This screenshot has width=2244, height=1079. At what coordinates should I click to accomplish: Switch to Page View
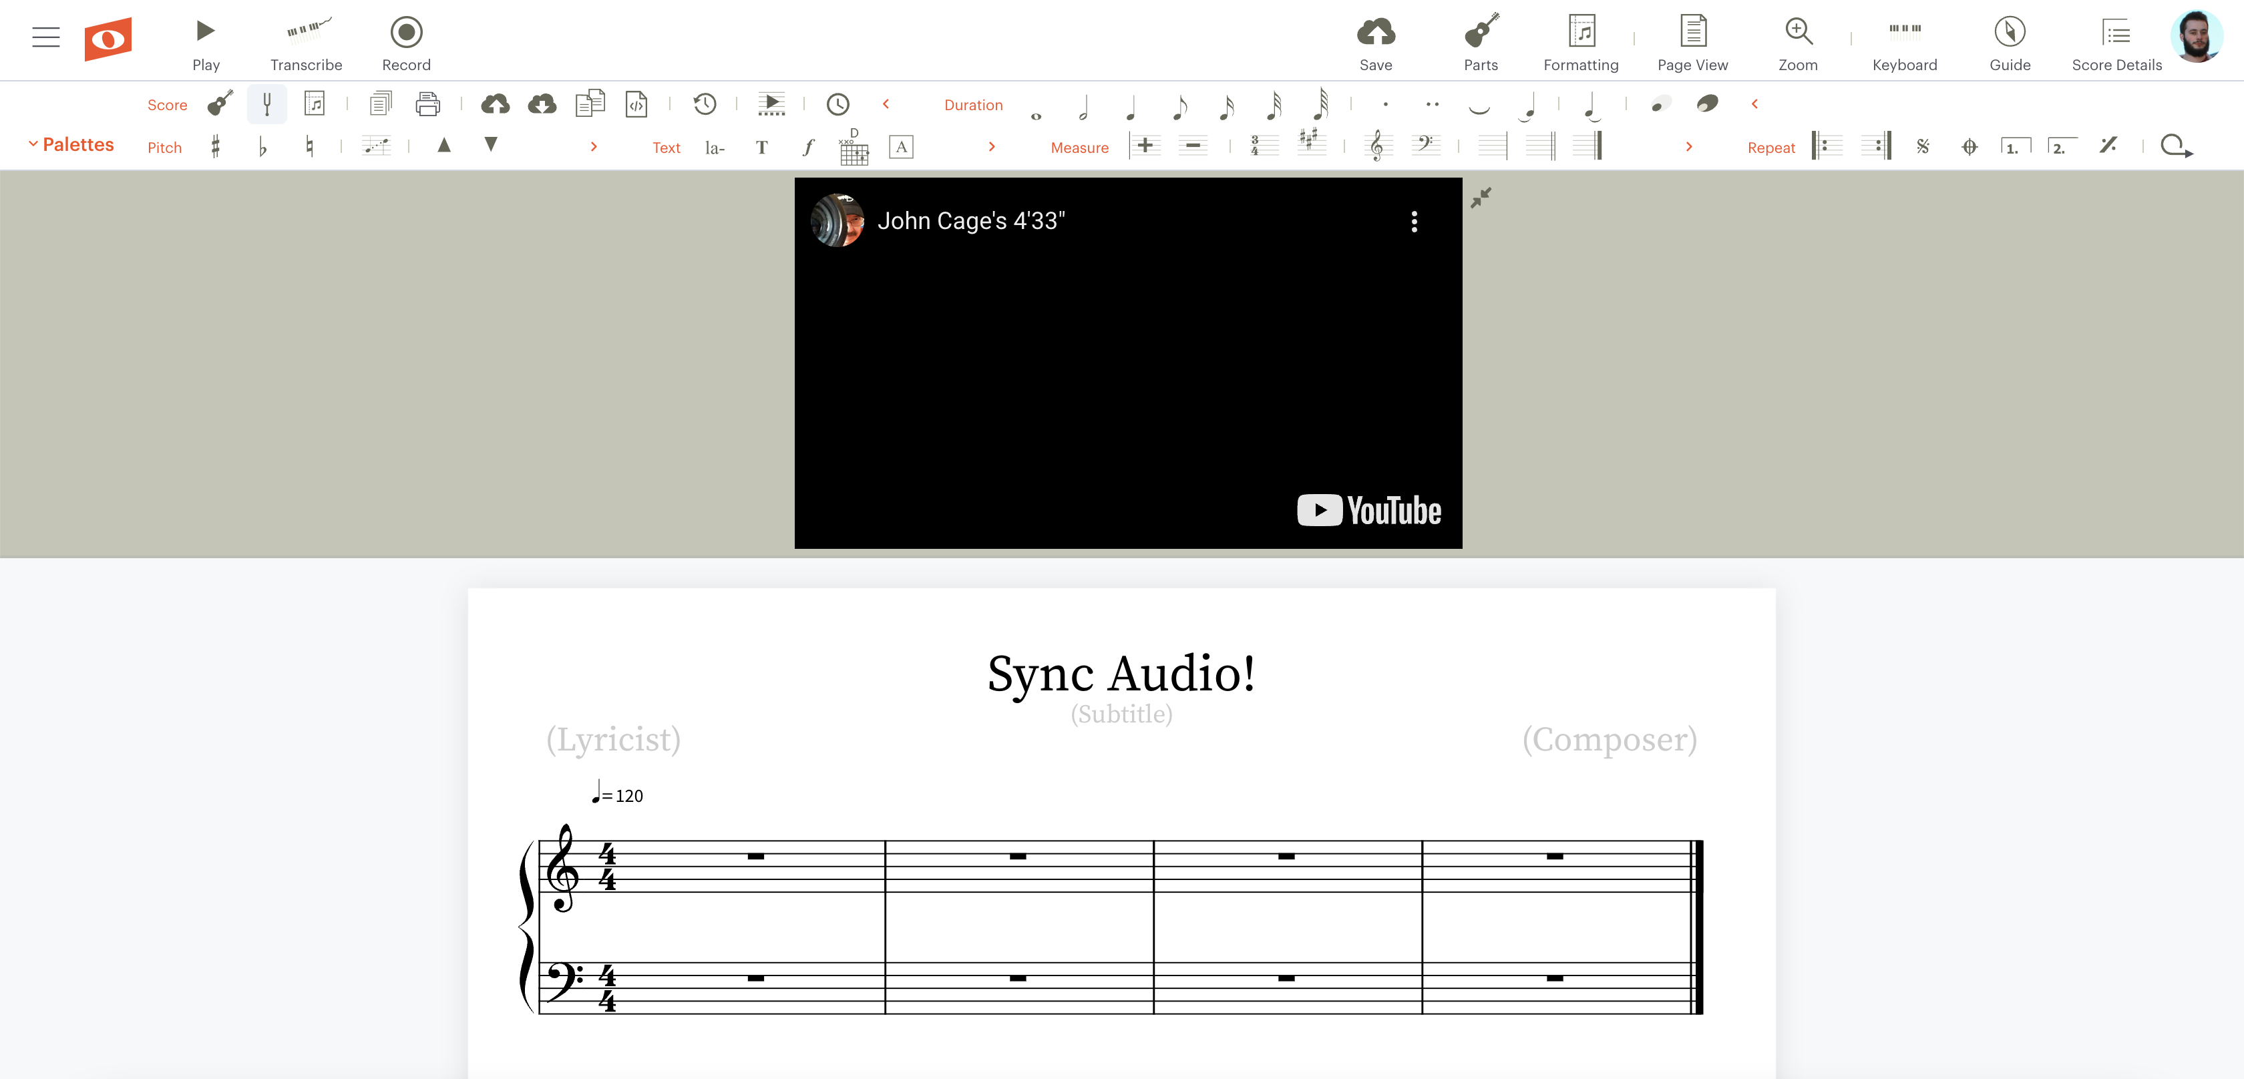(x=1692, y=43)
